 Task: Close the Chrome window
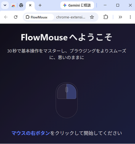point(130,5)
